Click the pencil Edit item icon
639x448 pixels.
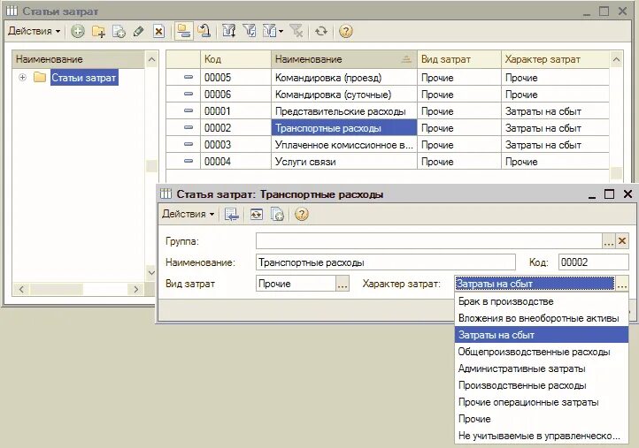coord(139,31)
